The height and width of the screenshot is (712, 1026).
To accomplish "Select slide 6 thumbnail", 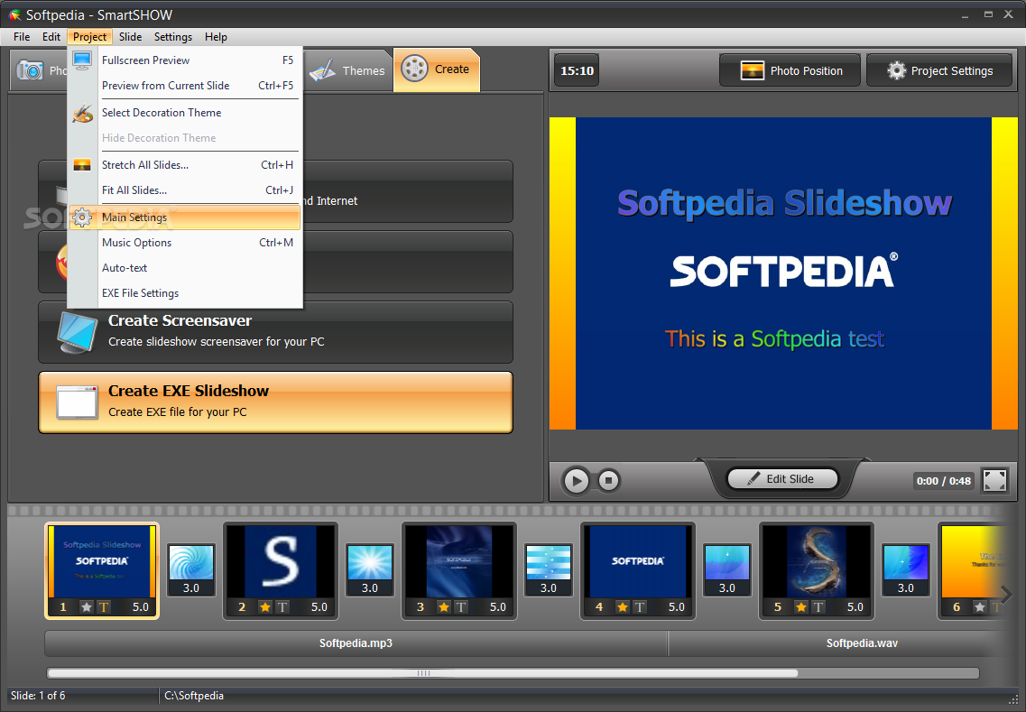I will click(975, 570).
